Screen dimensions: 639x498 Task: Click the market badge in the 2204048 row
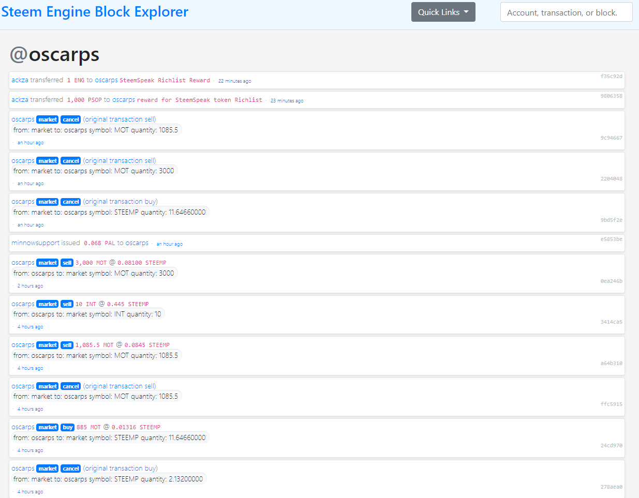tap(48, 161)
